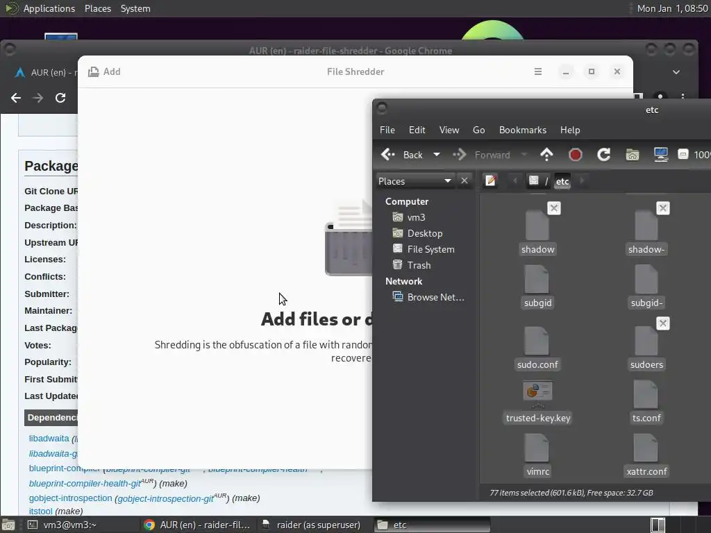This screenshot has width=711, height=533.
Task: Select the sudo.conf file icon
Action: coord(537,341)
